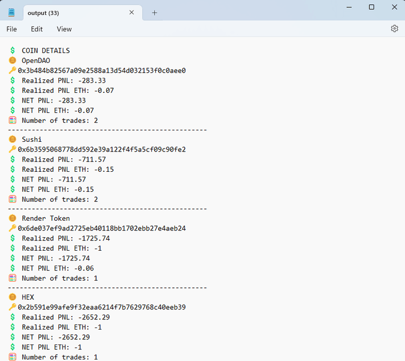
Task: Click the COIN DETAILS heading text
Action: point(46,51)
